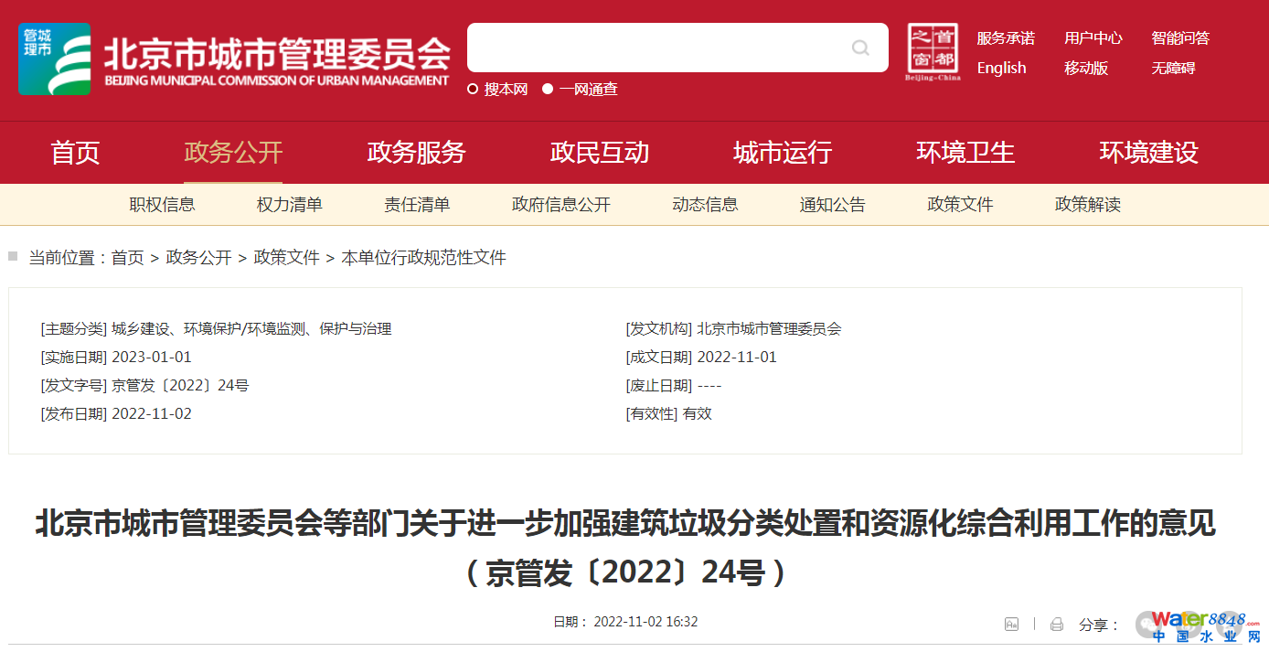1269x652 pixels.
Task: Open the 通知公告 submenu item
Action: point(832,205)
